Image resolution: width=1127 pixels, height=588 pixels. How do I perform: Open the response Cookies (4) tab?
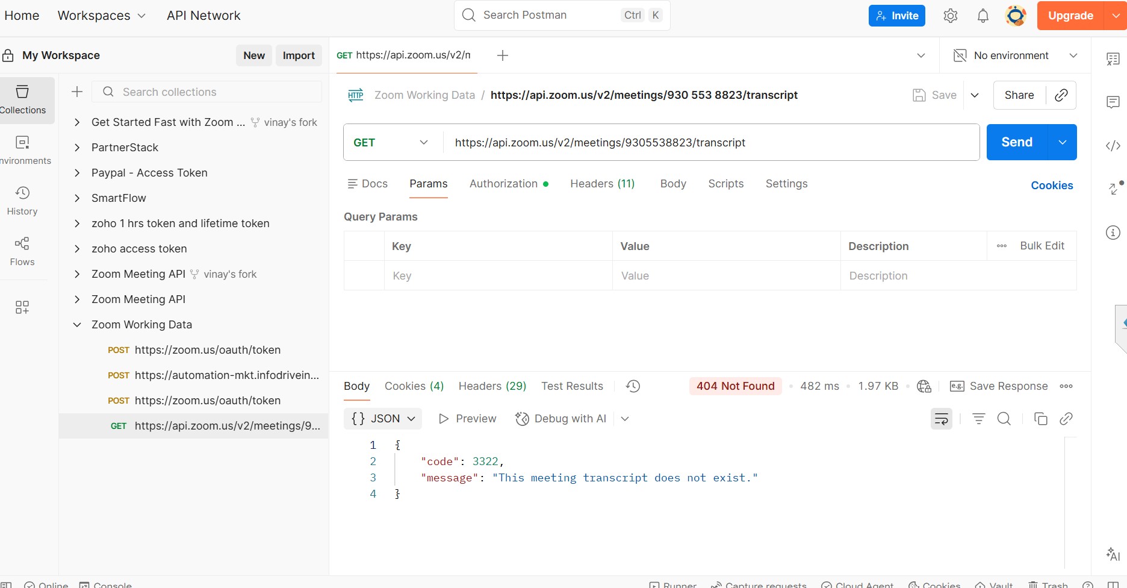pyautogui.click(x=414, y=386)
